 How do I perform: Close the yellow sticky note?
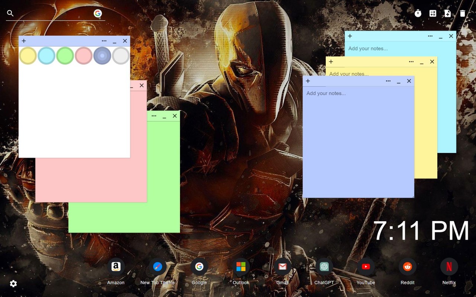click(x=432, y=62)
